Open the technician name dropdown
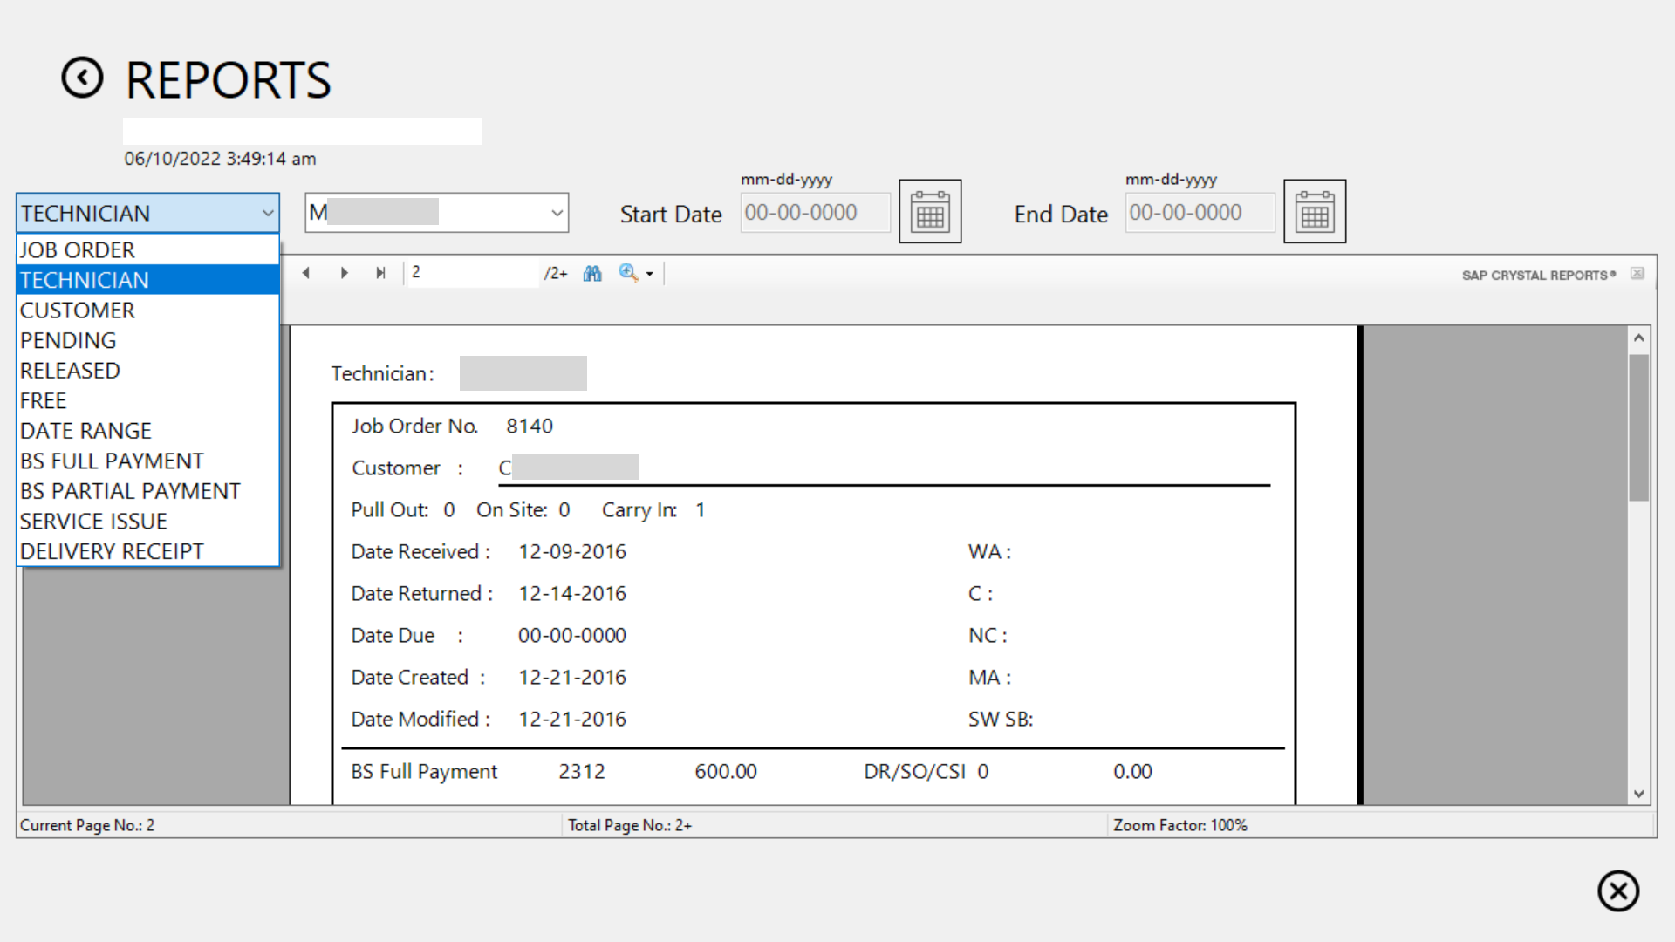The width and height of the screenshot is (1675, 942). (557, 213)
